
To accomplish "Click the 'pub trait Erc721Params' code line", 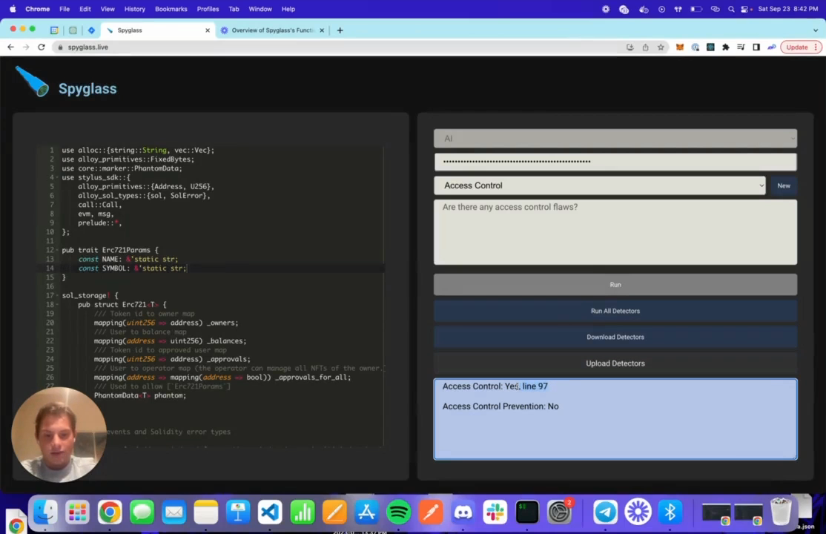I will 110,251.
